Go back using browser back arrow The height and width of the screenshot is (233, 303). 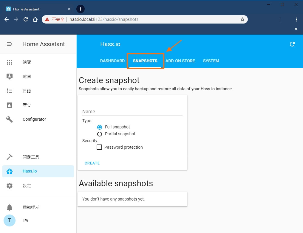point(7,19)
